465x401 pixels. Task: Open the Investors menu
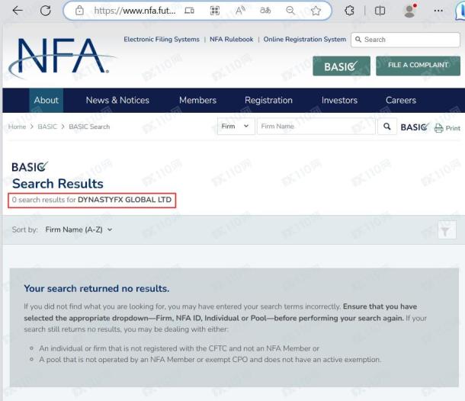[x=339, y=100]
